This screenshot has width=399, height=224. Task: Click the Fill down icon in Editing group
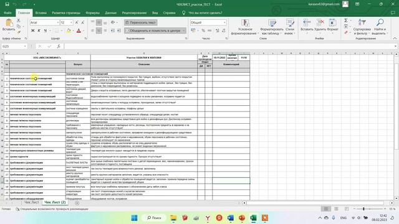click(x=346, y=26)
